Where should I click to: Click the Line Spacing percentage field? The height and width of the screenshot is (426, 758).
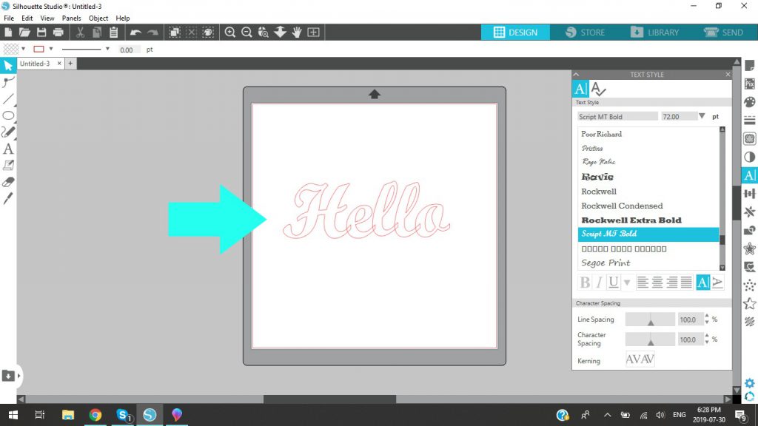(689, 319)
